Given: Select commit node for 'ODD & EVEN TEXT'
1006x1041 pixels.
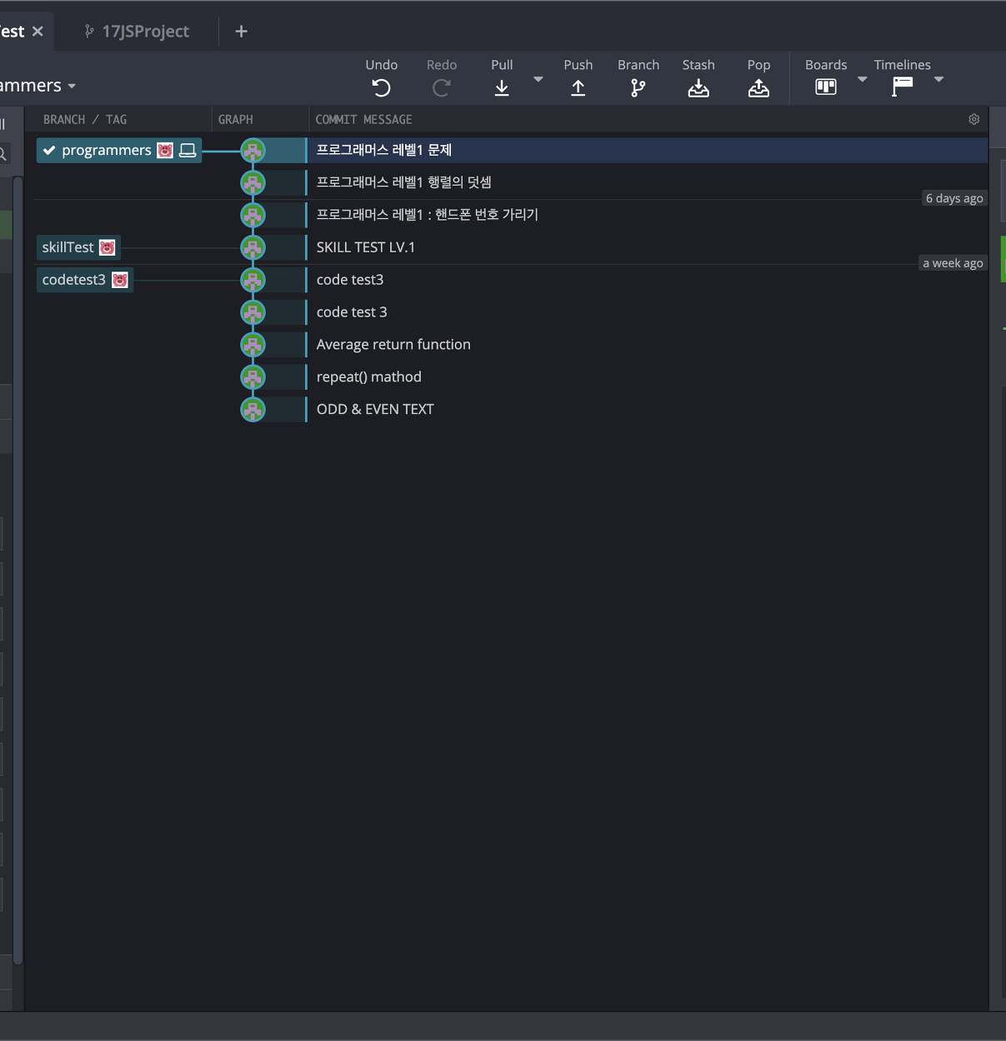Looking at the screenshot, I should click(253, 410).
